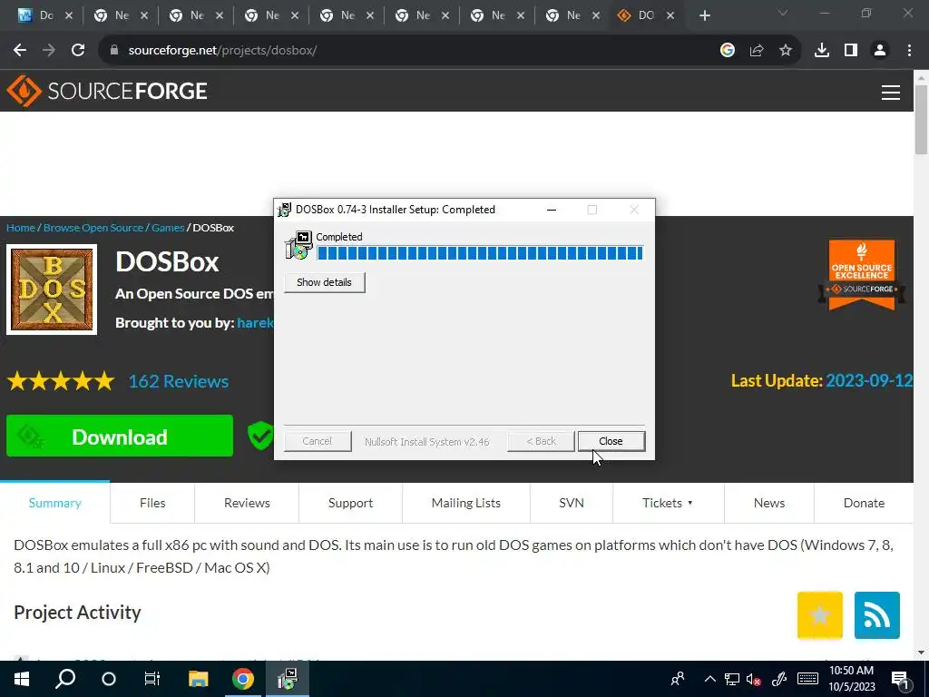Screen dimensions: 929x697
Task: Toggle the Chrome side panel icon
Action: pos(851,51)
